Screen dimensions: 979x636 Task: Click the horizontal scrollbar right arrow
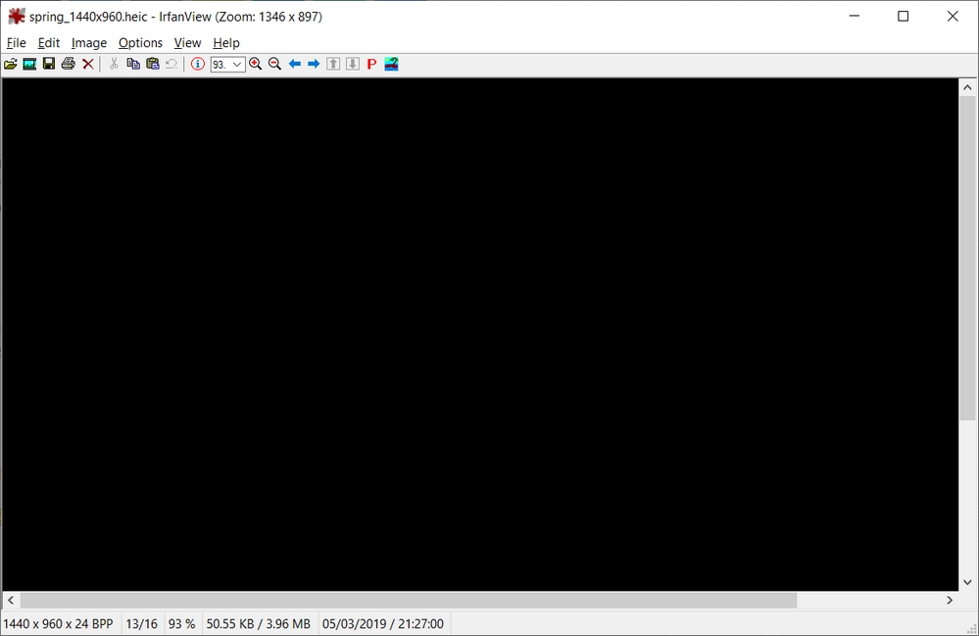point(950,600)
